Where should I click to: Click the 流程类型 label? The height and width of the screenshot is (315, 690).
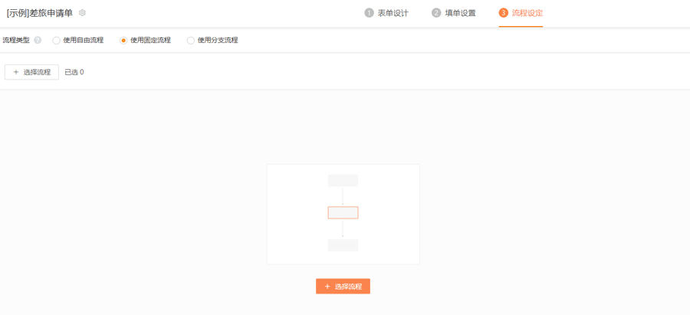pos(16,40)
